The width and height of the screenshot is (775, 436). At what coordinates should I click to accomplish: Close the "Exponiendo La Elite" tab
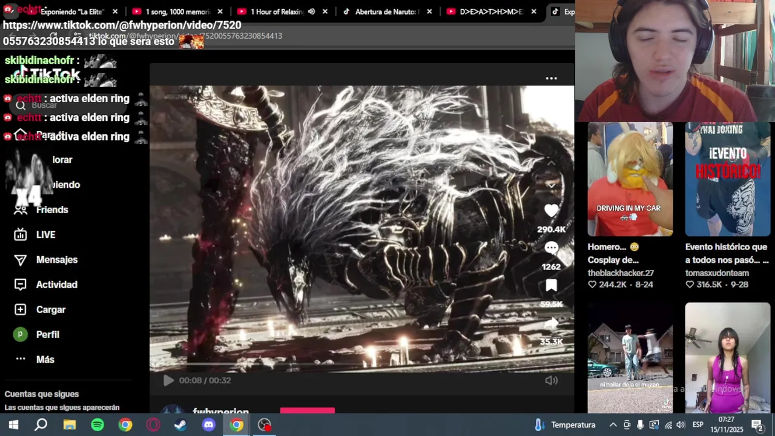pos(115,12)
